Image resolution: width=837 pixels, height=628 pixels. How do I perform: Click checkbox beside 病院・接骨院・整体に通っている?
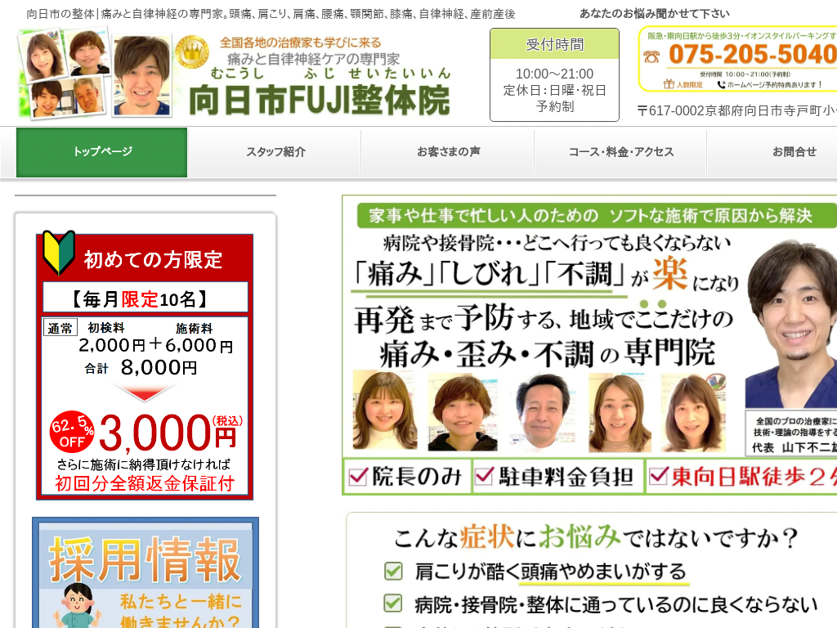point(394,603)
